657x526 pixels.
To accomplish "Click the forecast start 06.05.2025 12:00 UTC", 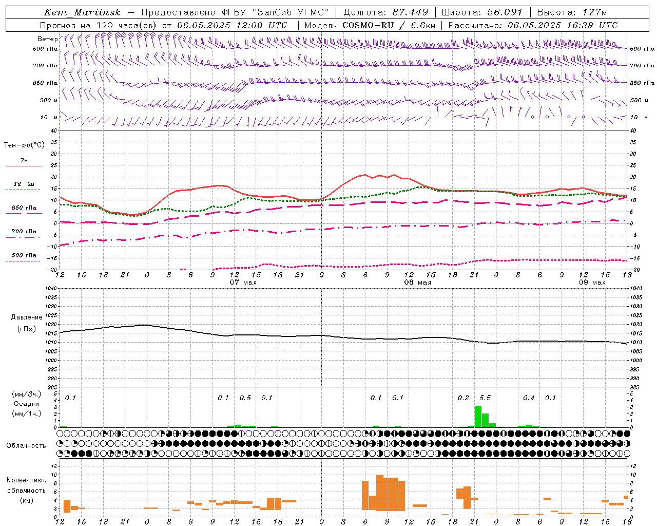I will pos(231,25).
